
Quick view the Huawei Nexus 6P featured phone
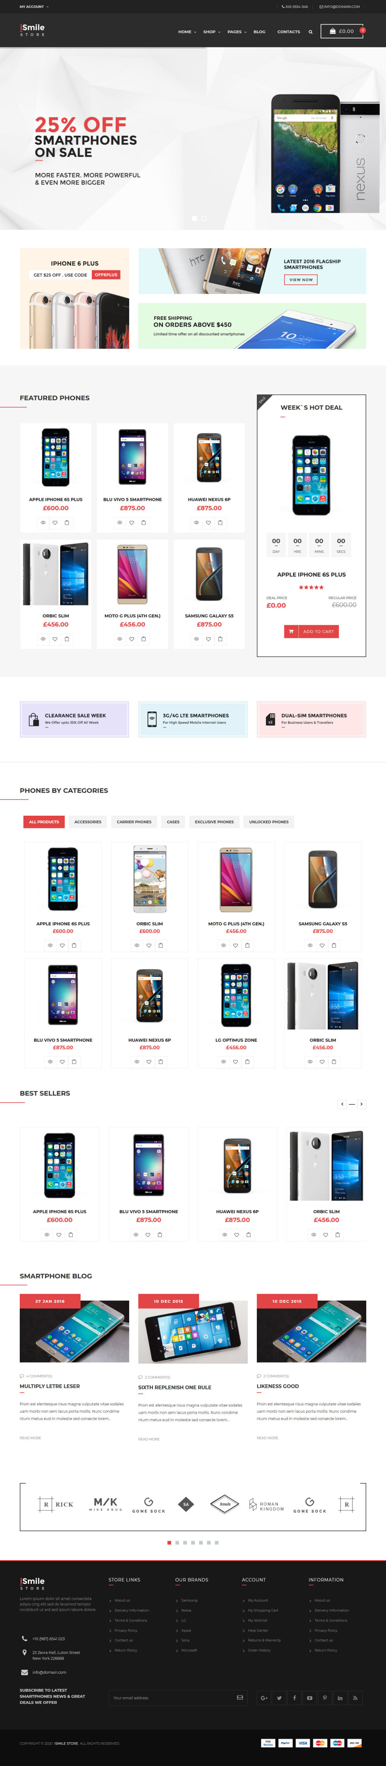(x=196, y=522)
